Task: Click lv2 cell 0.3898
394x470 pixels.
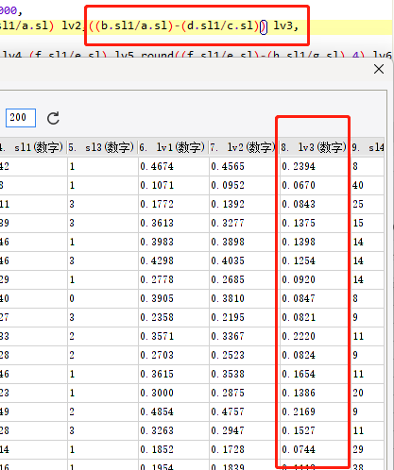Action: click(x=244, y=242)
